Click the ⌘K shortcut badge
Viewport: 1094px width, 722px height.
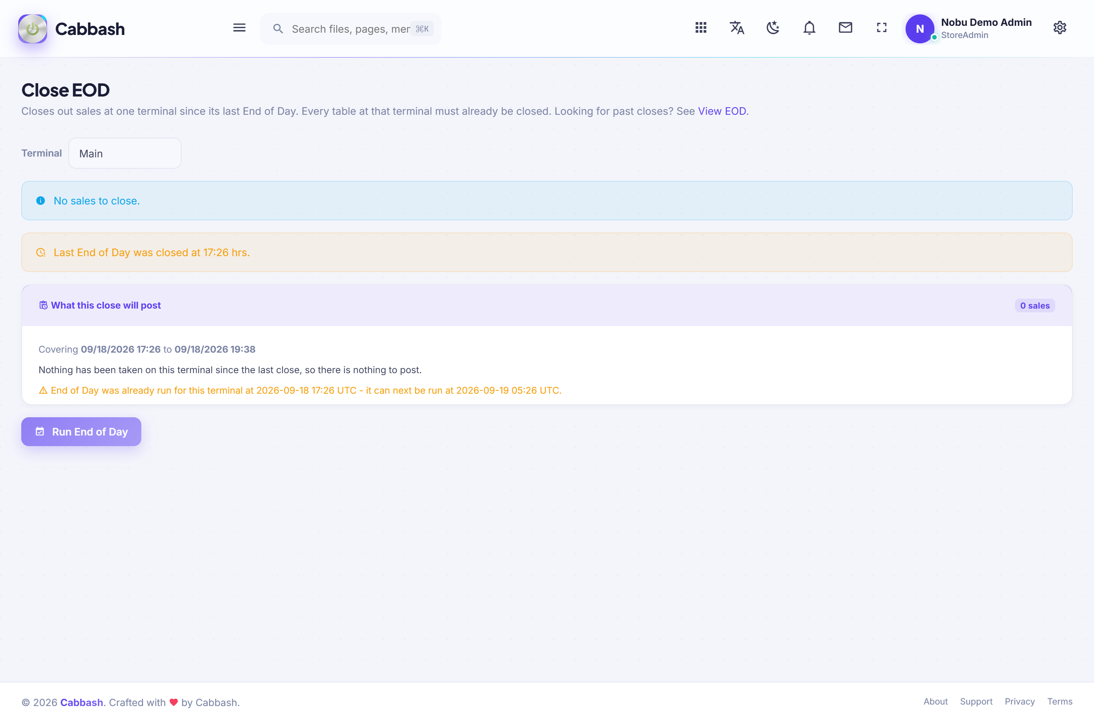click(x=422, y=29)
